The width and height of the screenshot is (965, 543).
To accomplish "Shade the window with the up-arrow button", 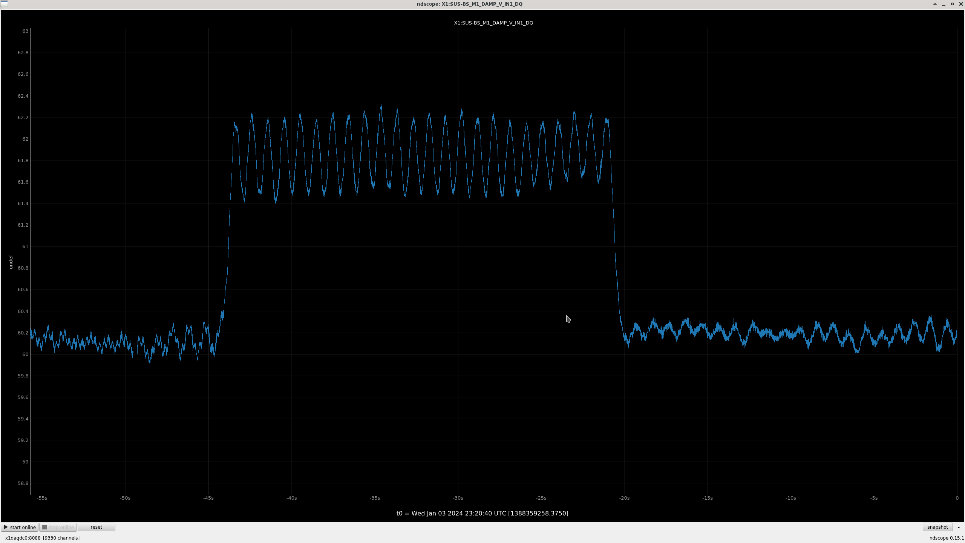I will [x=935, y=4].
